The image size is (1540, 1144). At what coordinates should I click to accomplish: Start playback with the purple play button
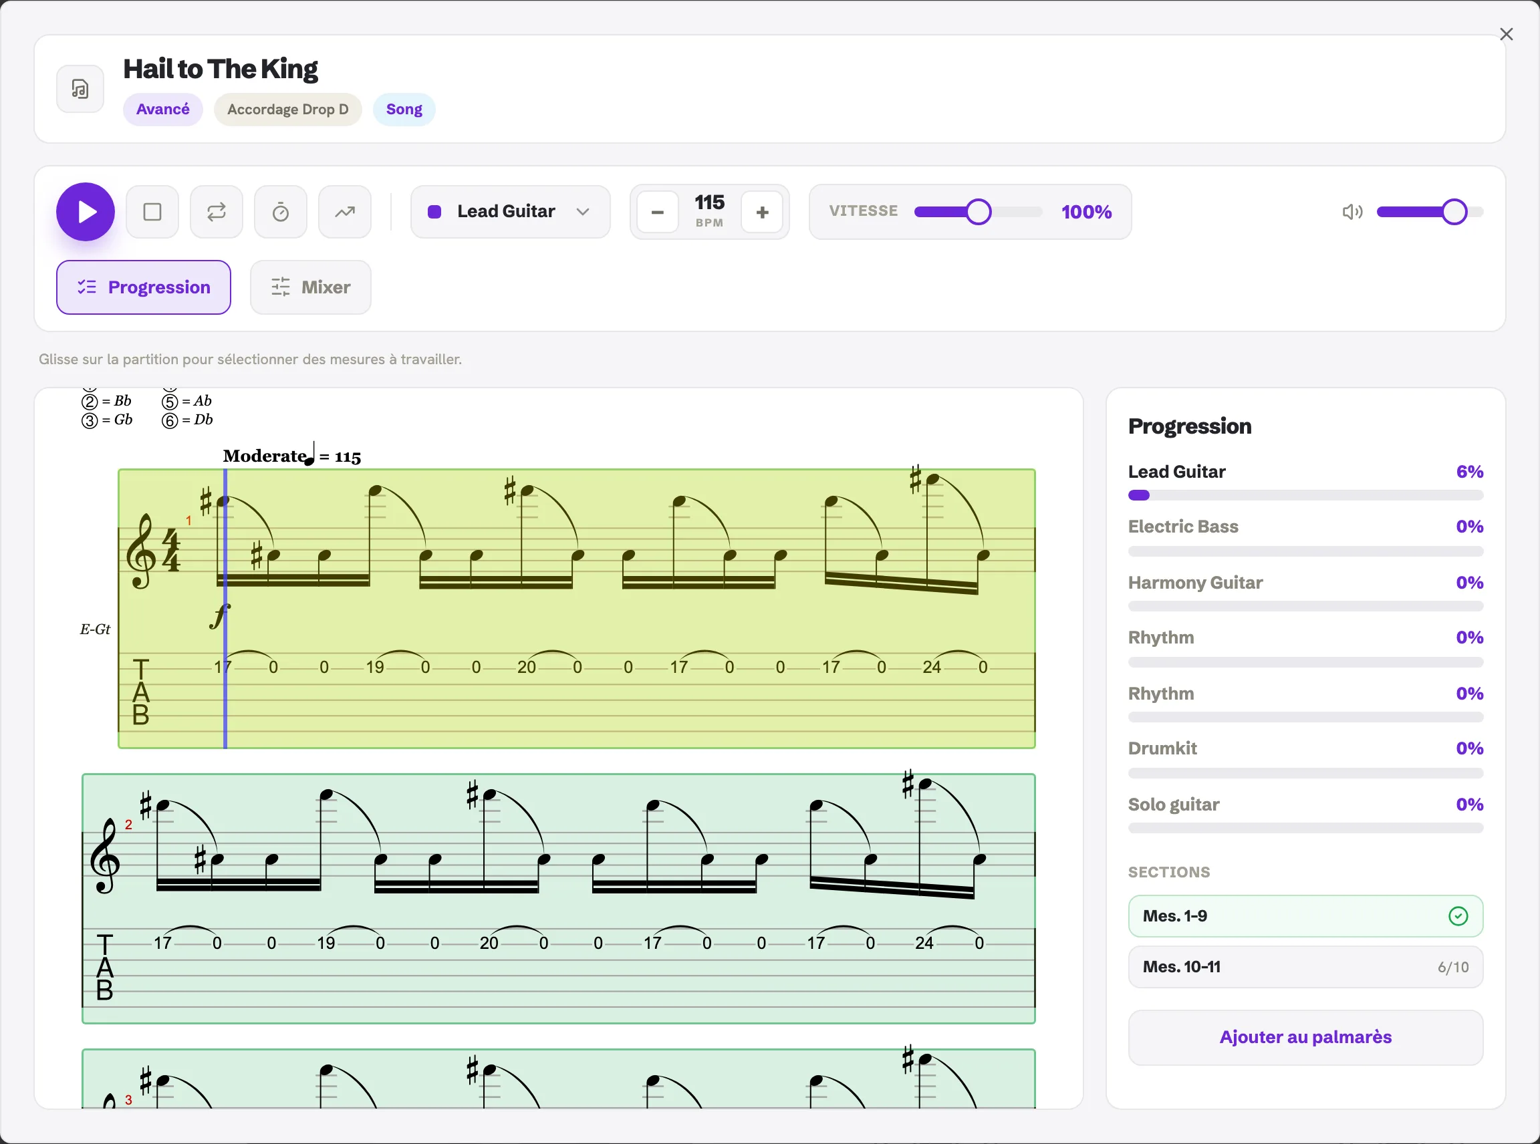tap(85, 212)
